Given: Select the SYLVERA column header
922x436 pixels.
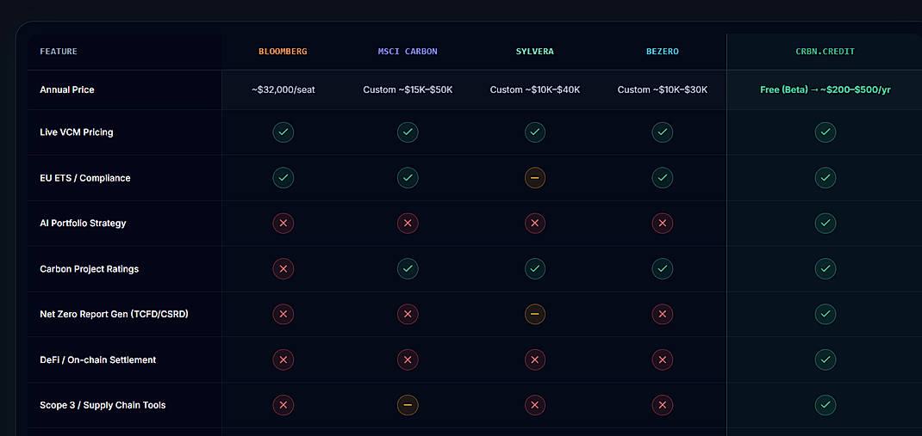Looking at the screenshot, I should (534, 52).
